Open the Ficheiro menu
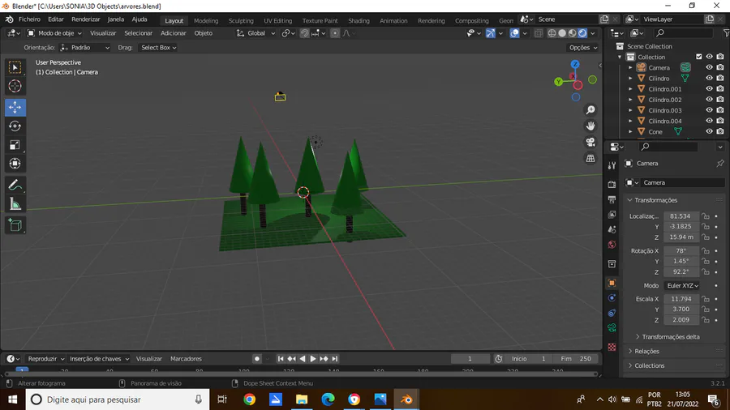The width and height of the screenshot is (730, 410). click(x=29, y=19)
